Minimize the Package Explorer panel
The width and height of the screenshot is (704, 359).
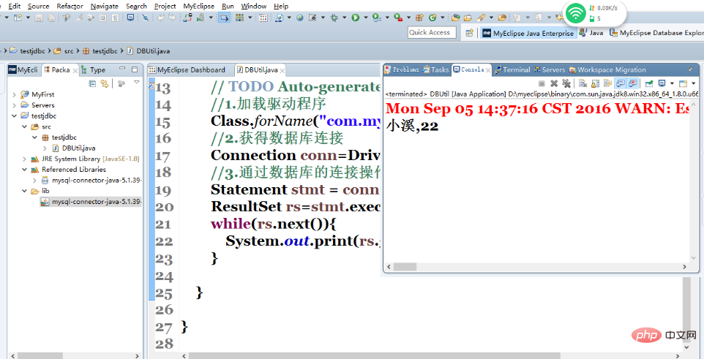[122, 69]
